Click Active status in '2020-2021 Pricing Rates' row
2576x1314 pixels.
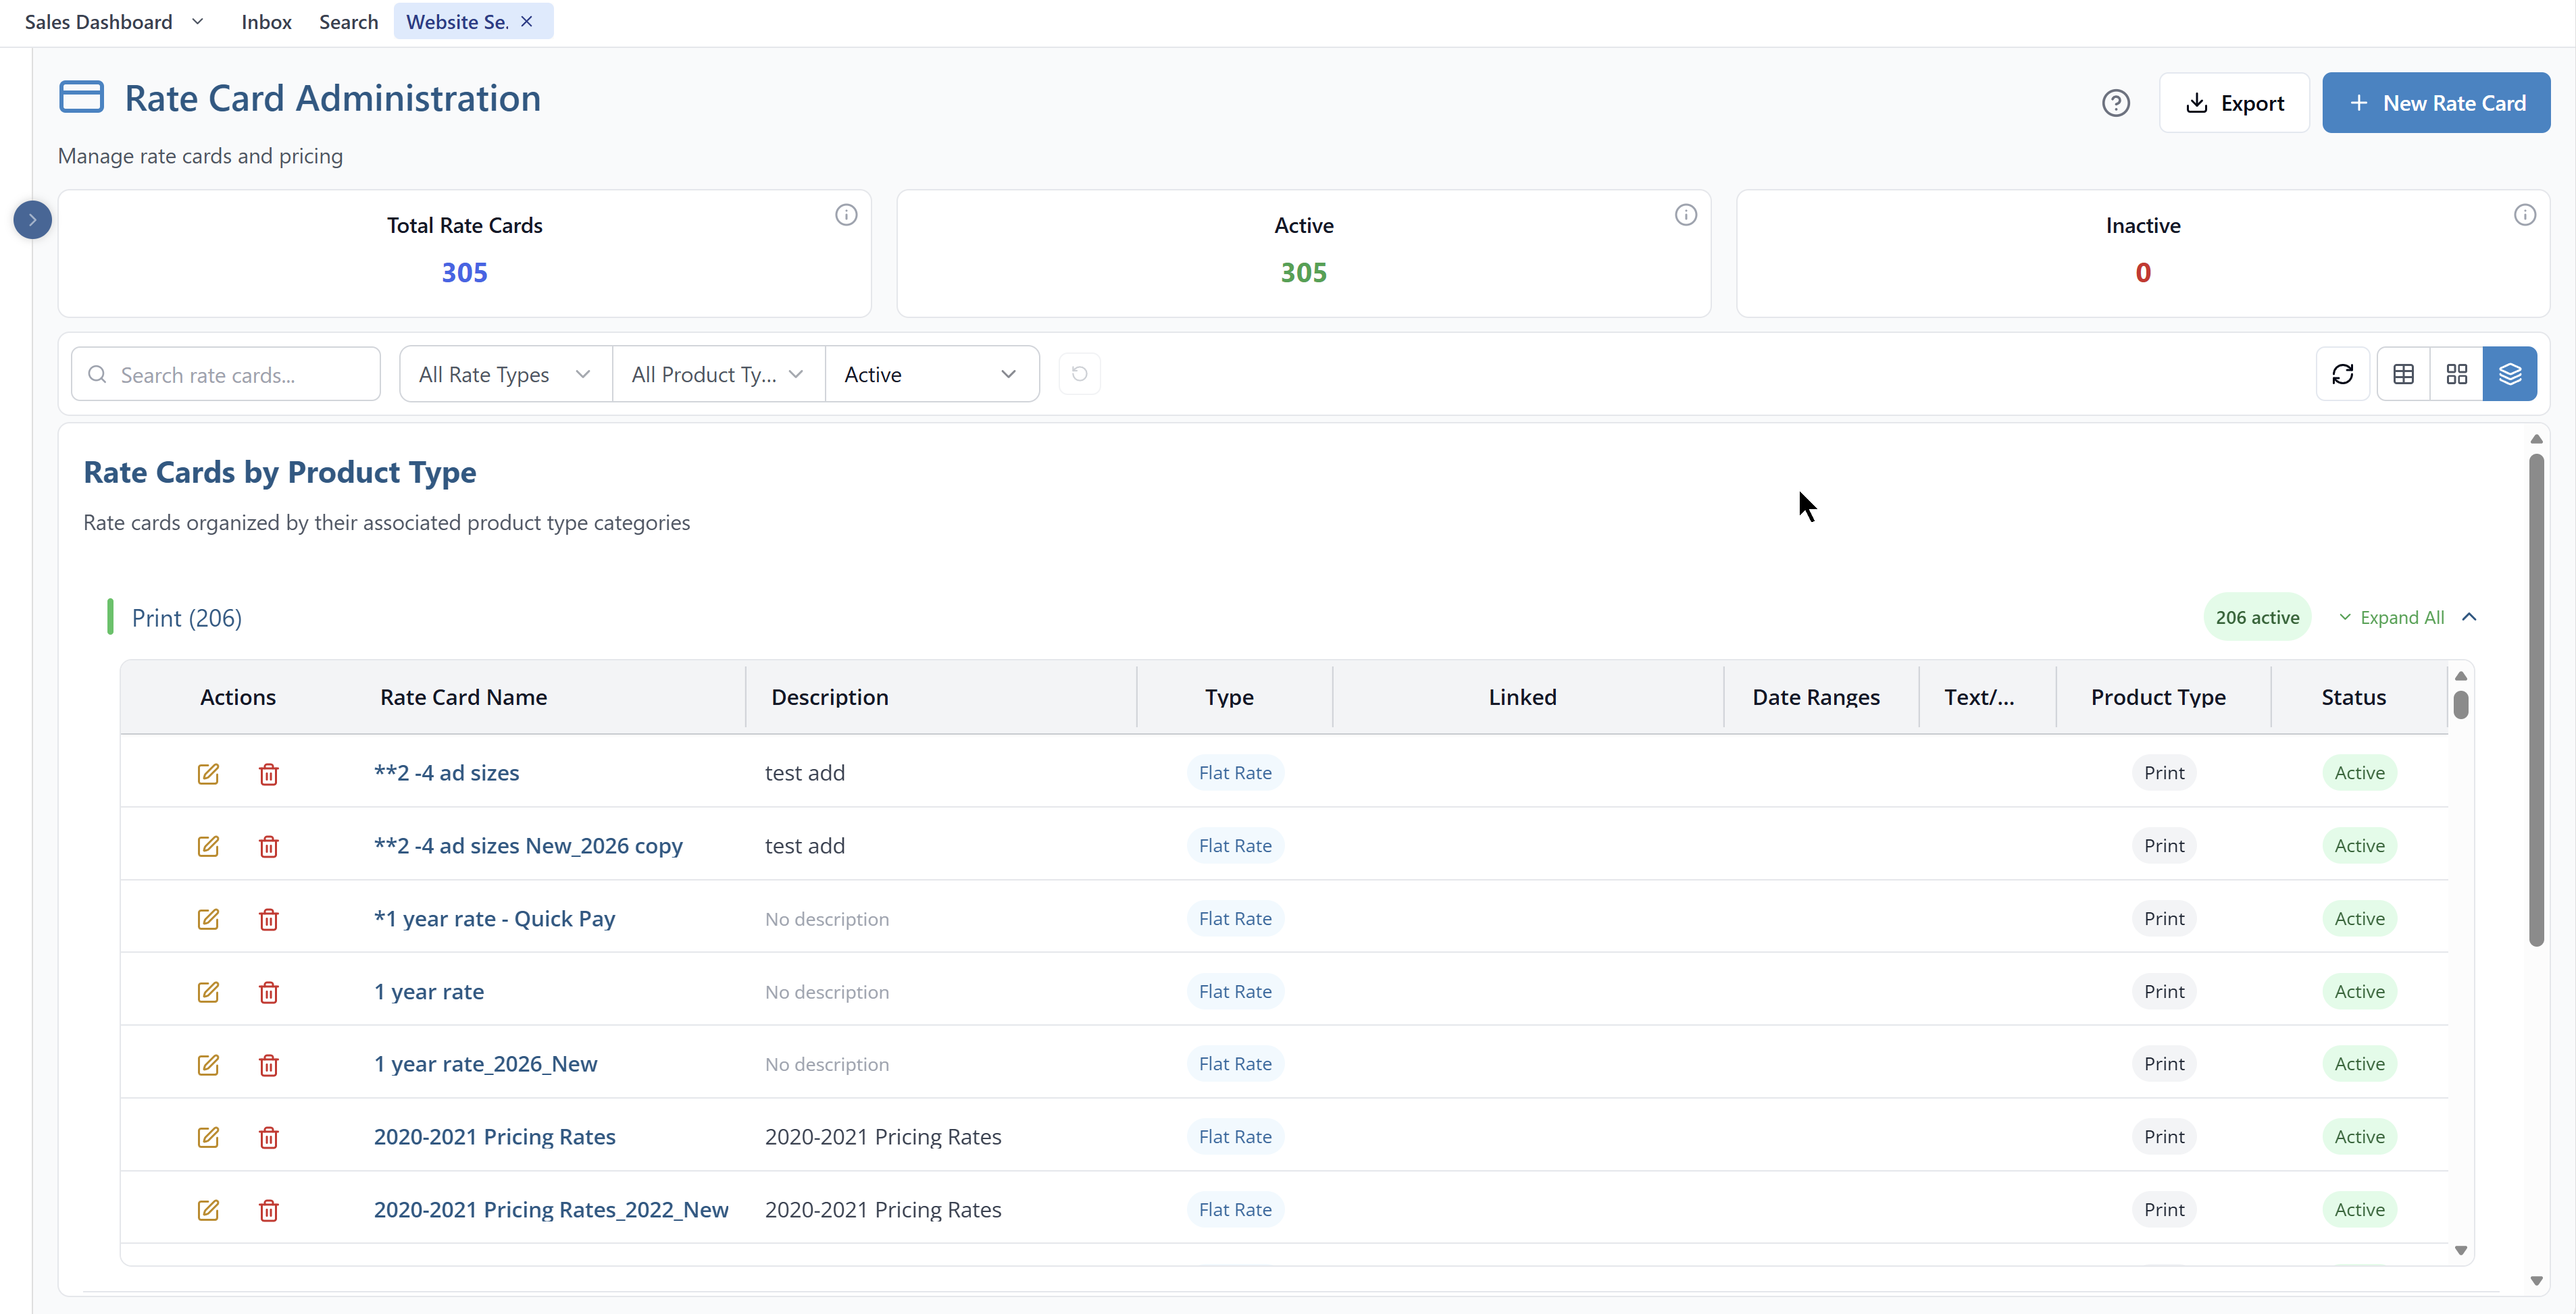(x=2359, y=1137)
